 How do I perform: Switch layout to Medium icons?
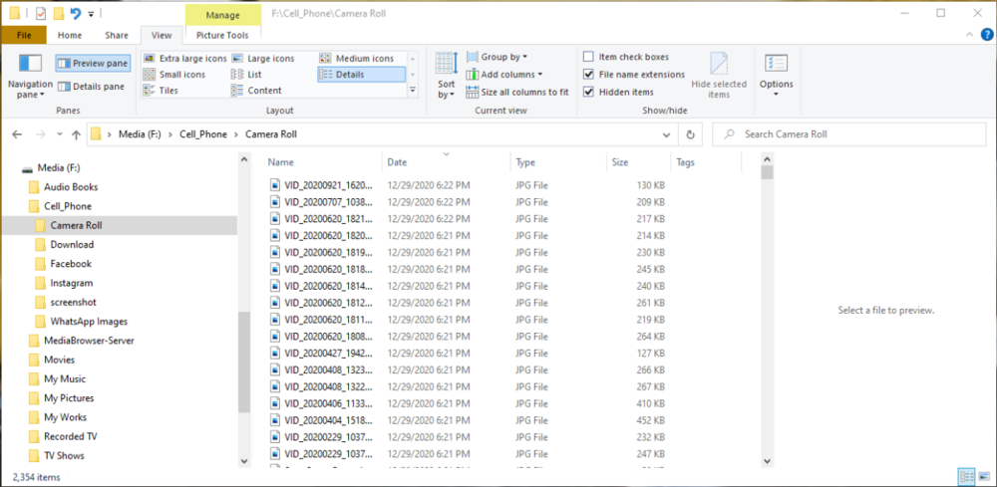click(357, 59)
